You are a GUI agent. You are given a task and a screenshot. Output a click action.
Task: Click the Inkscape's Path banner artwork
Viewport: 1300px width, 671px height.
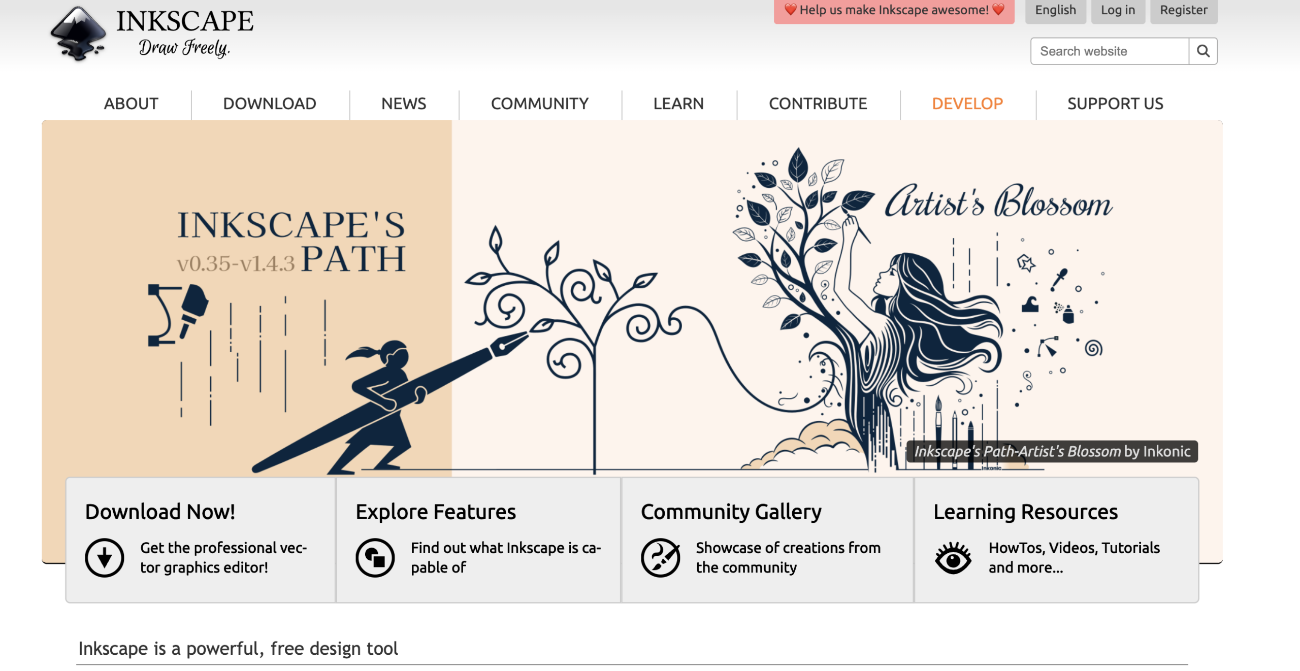coord(632,299)
